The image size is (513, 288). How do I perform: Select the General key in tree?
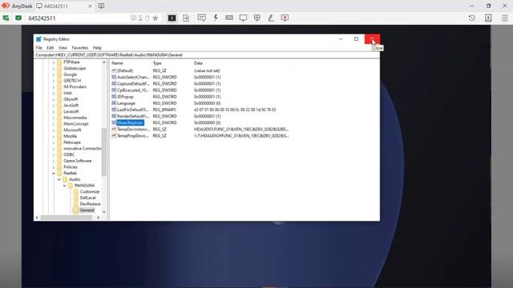coord(87,210)
